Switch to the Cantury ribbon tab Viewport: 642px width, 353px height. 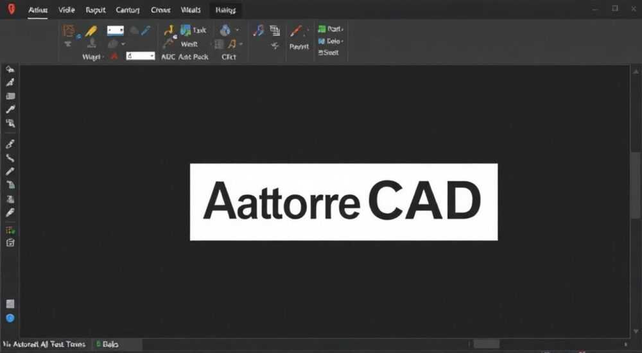(x=127, y=10)
